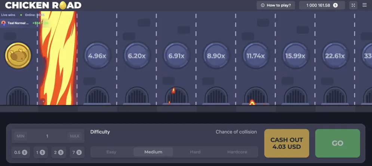Click the Teal Normal live win entry
Viewport: 372px width, 166px height.
25,23
